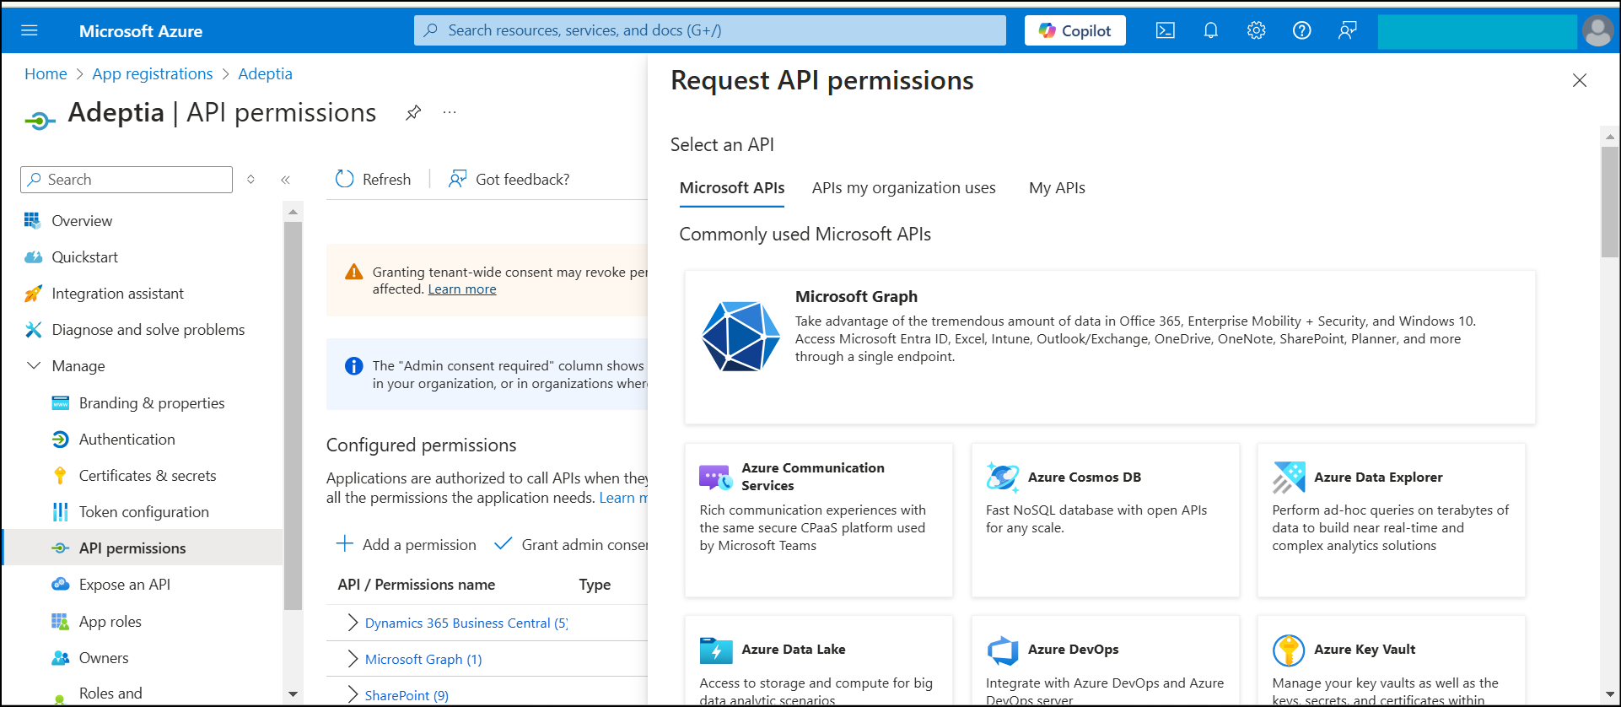Screen dimensions: 1621x707
Task: Open the portal hamburger menu
Action: click(x=30, y=31)
